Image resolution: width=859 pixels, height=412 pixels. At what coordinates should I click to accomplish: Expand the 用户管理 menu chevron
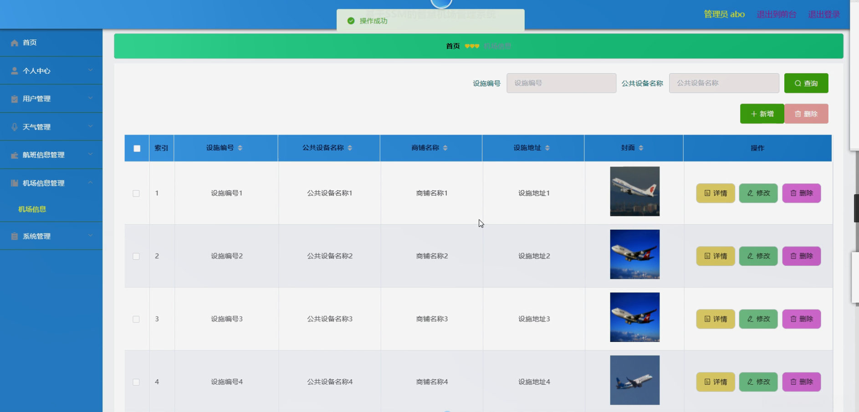(91, 98)
